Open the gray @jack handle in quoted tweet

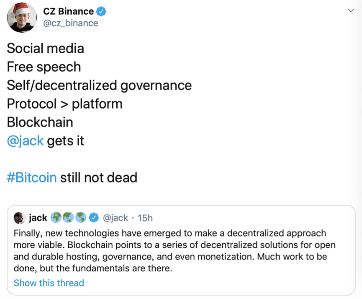(115, 218)
